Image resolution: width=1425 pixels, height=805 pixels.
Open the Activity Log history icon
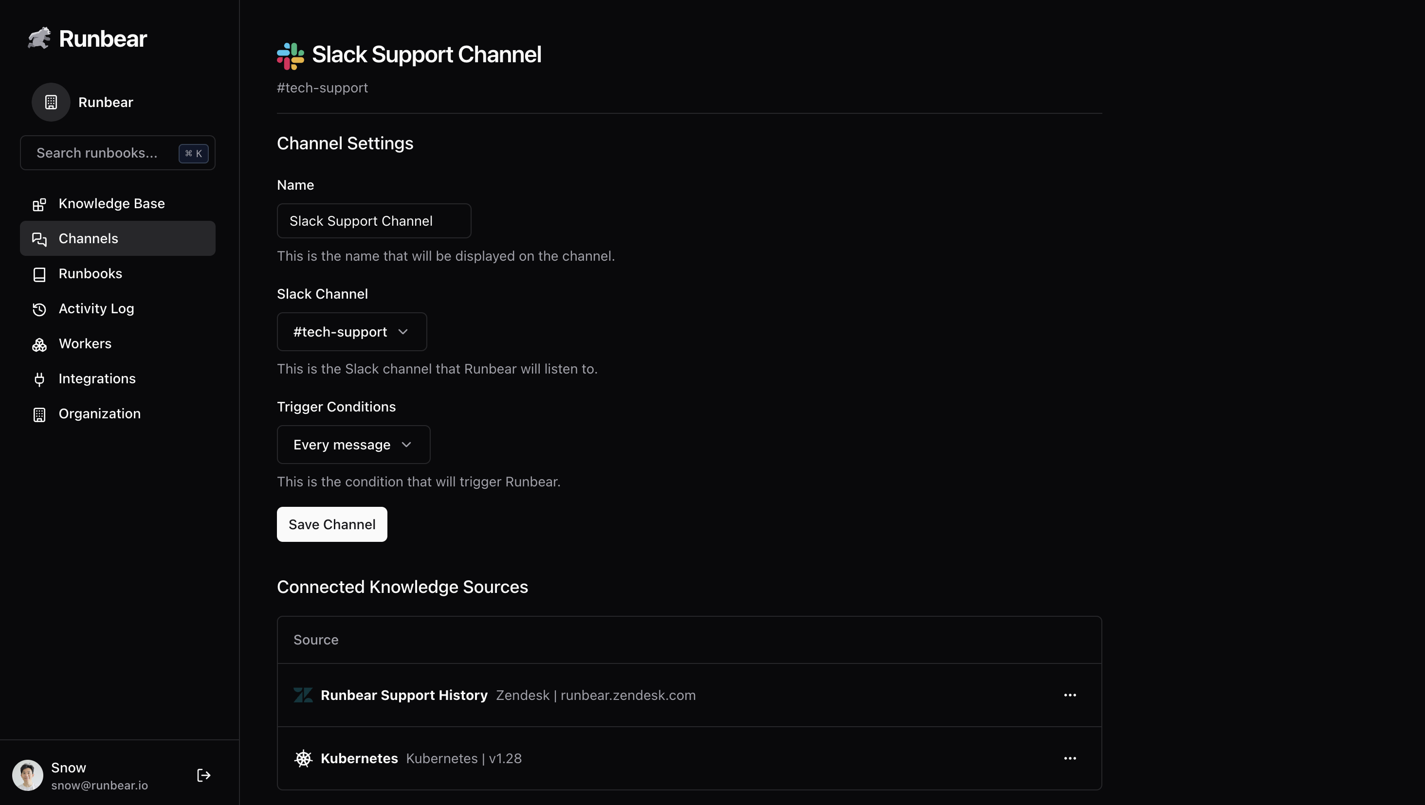pyautogui.click(x=39, y=309)
